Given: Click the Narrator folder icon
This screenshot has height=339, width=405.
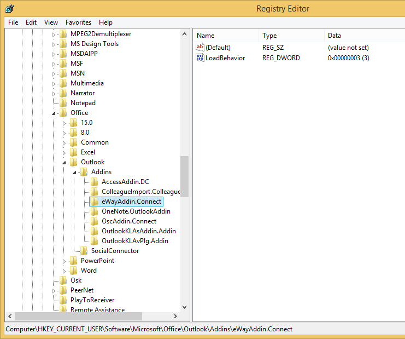Looking at the screenshot, I should [x=63, y=93].
